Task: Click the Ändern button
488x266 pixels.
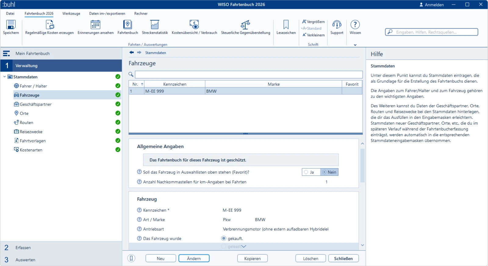Action: tap(194, 258)
